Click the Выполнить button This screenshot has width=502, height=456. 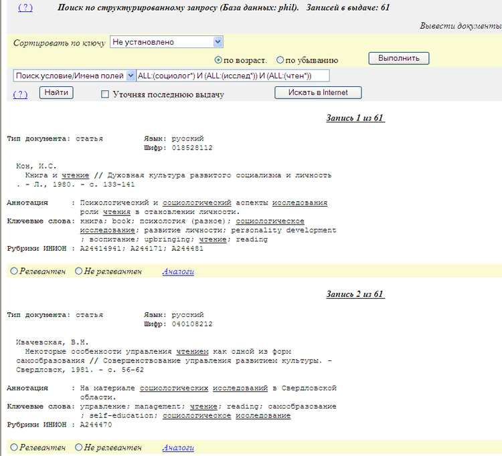pos(399,58)
